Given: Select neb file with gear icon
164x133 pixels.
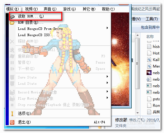Looking at the screenshot, I should tap(153, 79).
